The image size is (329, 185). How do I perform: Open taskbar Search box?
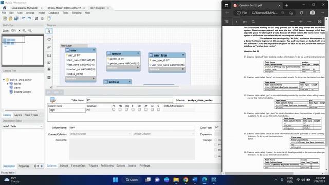[x=132, y=180]
